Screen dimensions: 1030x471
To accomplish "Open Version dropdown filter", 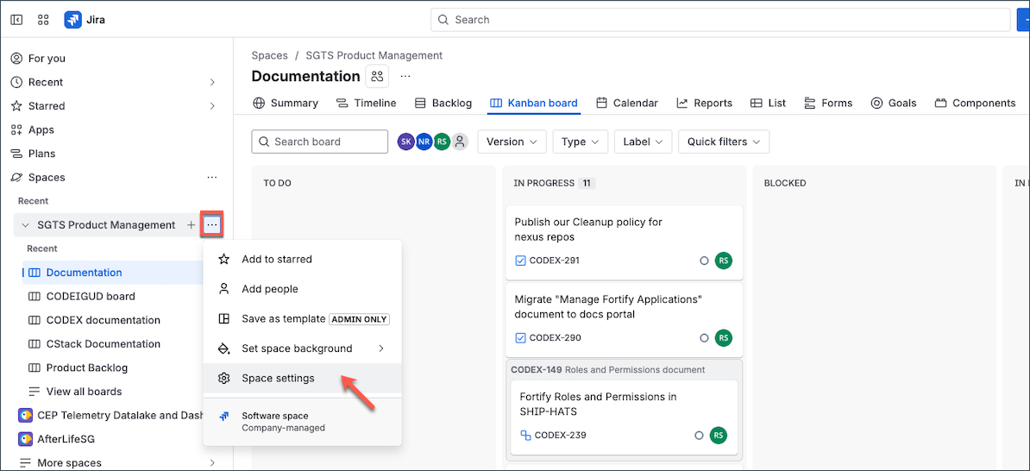I will click(512, 141).
